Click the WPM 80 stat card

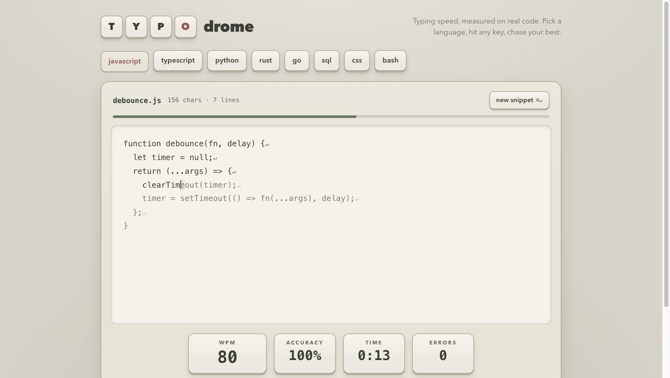(227, 354)
